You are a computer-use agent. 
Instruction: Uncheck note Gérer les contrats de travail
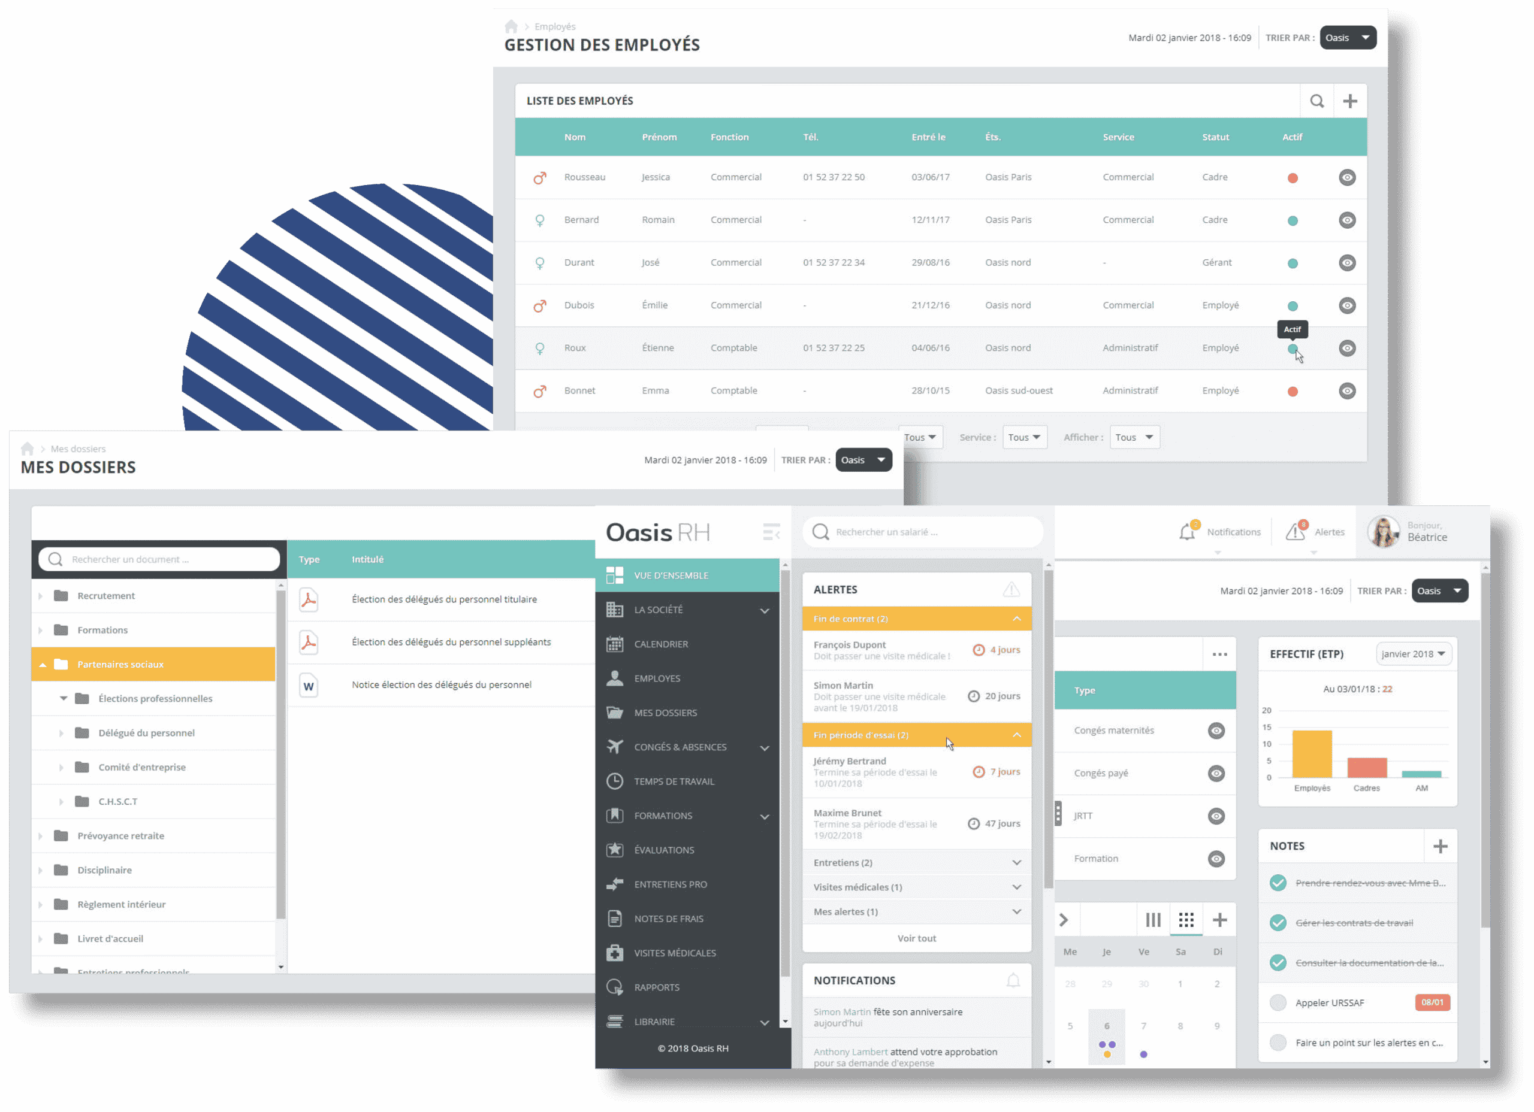tap(1278, 923)
